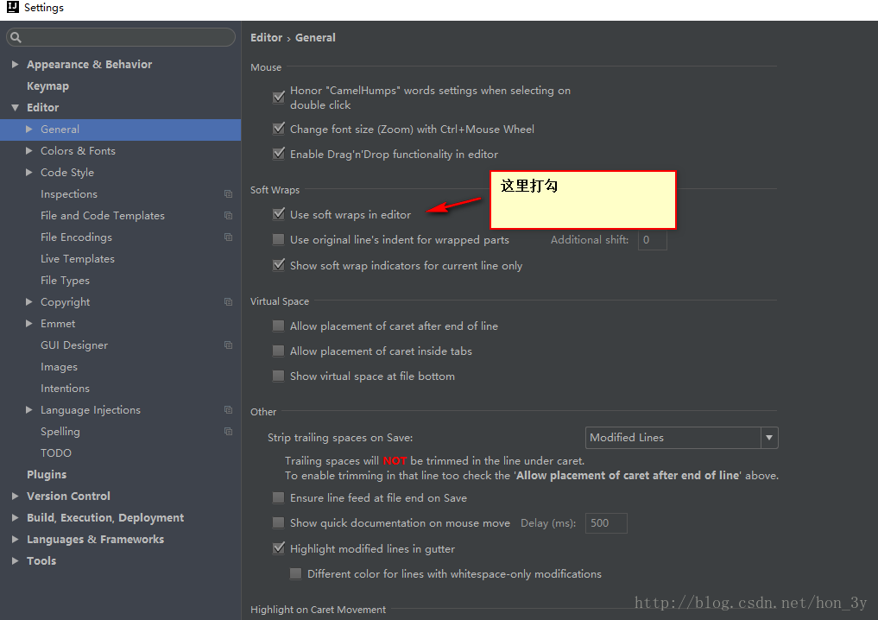Enable Show quick documentation on mouse move
Viewport: 878px width, 620px height.
point(278,523)
